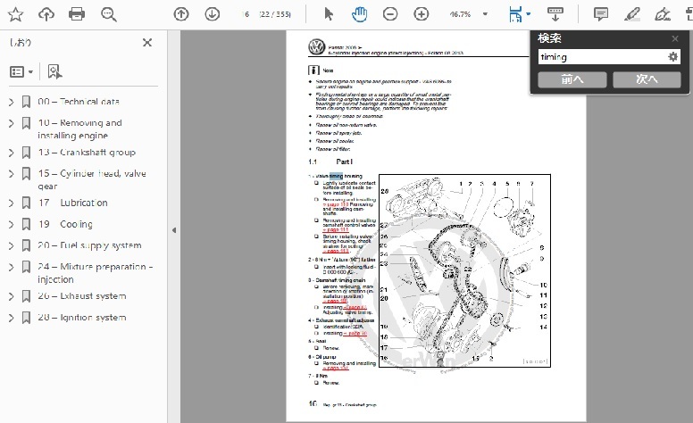Viewport: 693px width, 423px height.
Task: Activate the hand pan tool
Action: tap(359, 14)
